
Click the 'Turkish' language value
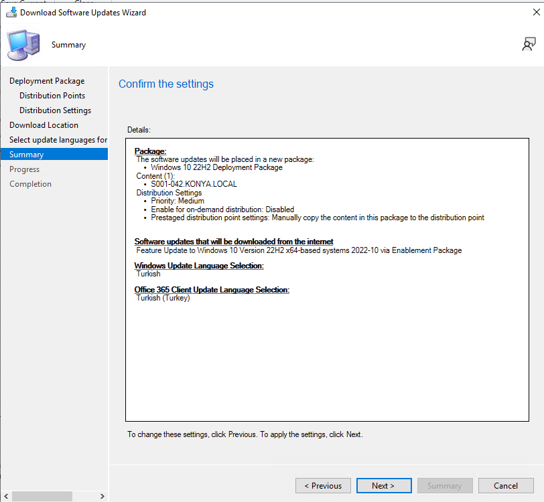[149, 274]
